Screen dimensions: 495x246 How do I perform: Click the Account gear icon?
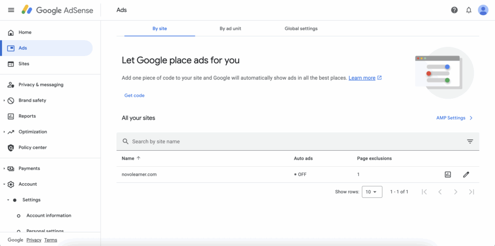tap(11, 184)
